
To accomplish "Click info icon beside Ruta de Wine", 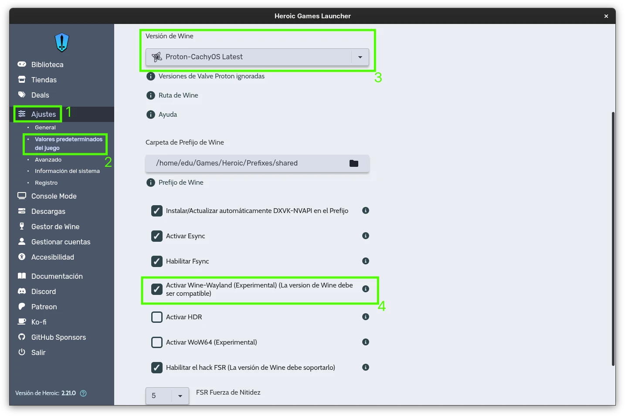I will pos(151,95).
